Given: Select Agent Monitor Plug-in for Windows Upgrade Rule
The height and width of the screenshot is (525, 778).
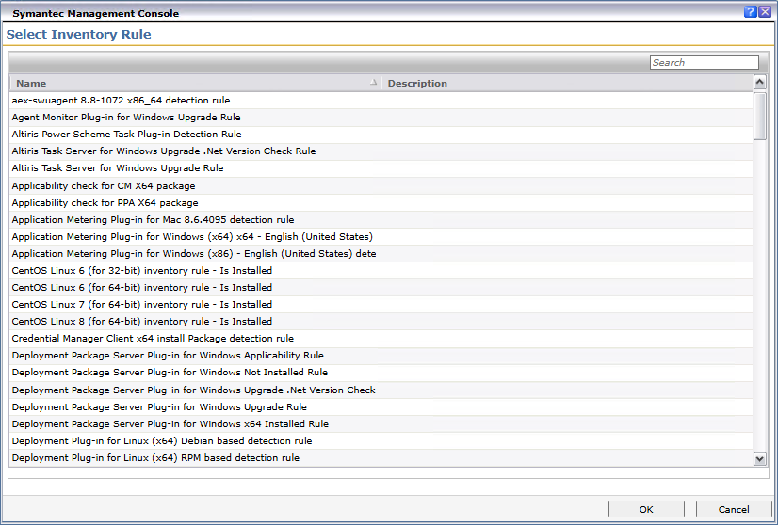Looking at the screenshot, I should click(381, 118).
